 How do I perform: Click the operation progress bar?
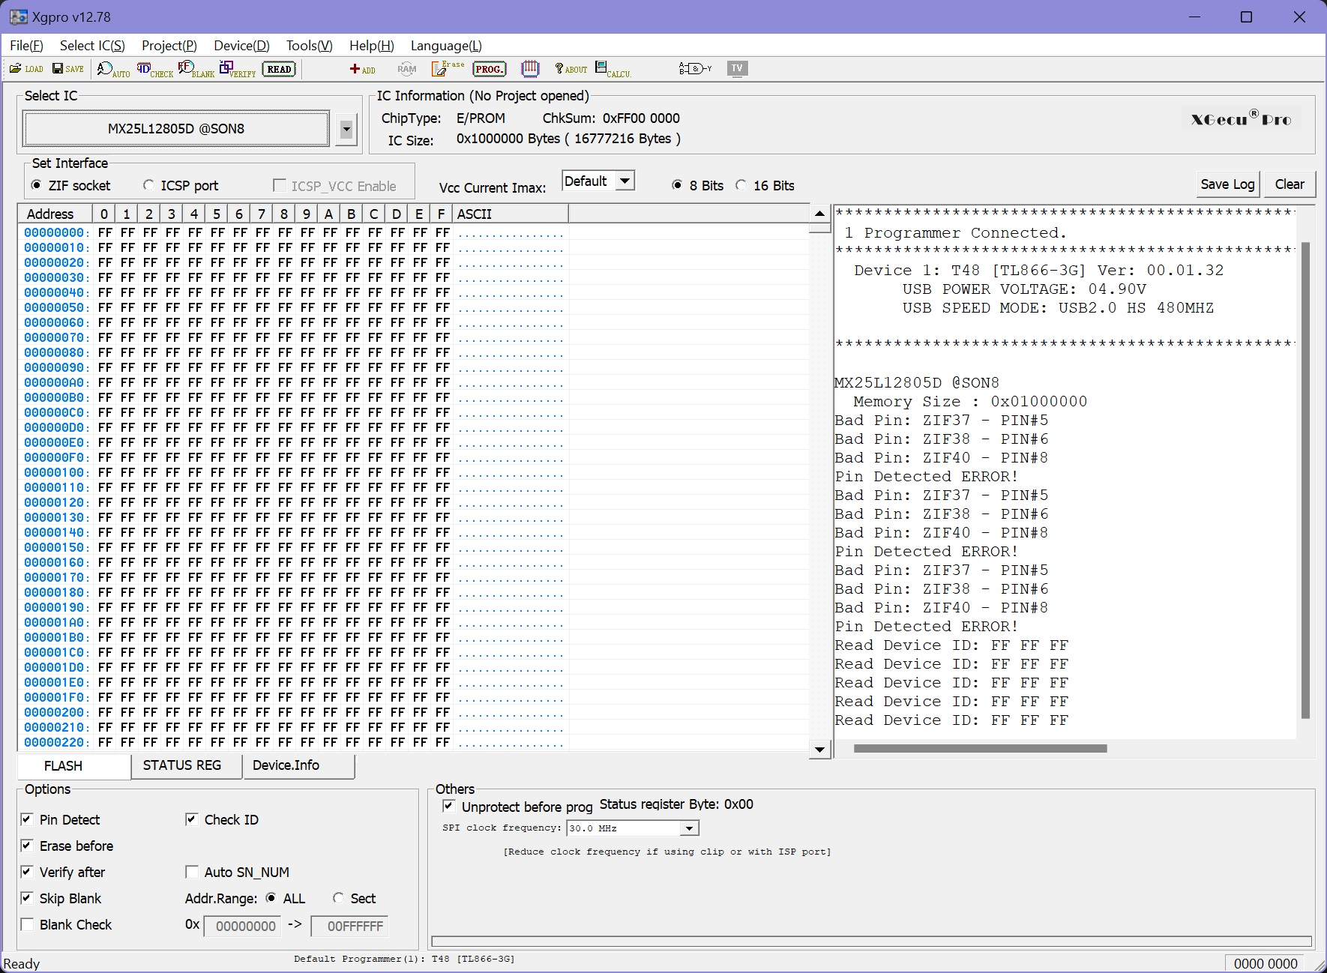click(872, 942)
